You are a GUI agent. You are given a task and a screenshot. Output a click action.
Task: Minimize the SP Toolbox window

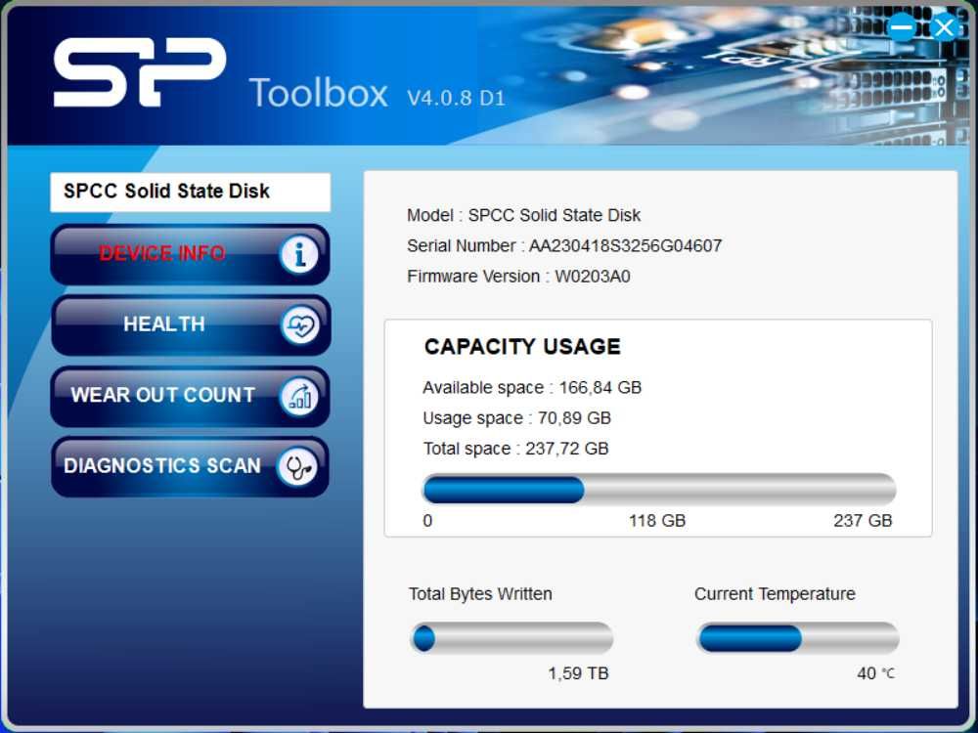[x=902, y=27]
